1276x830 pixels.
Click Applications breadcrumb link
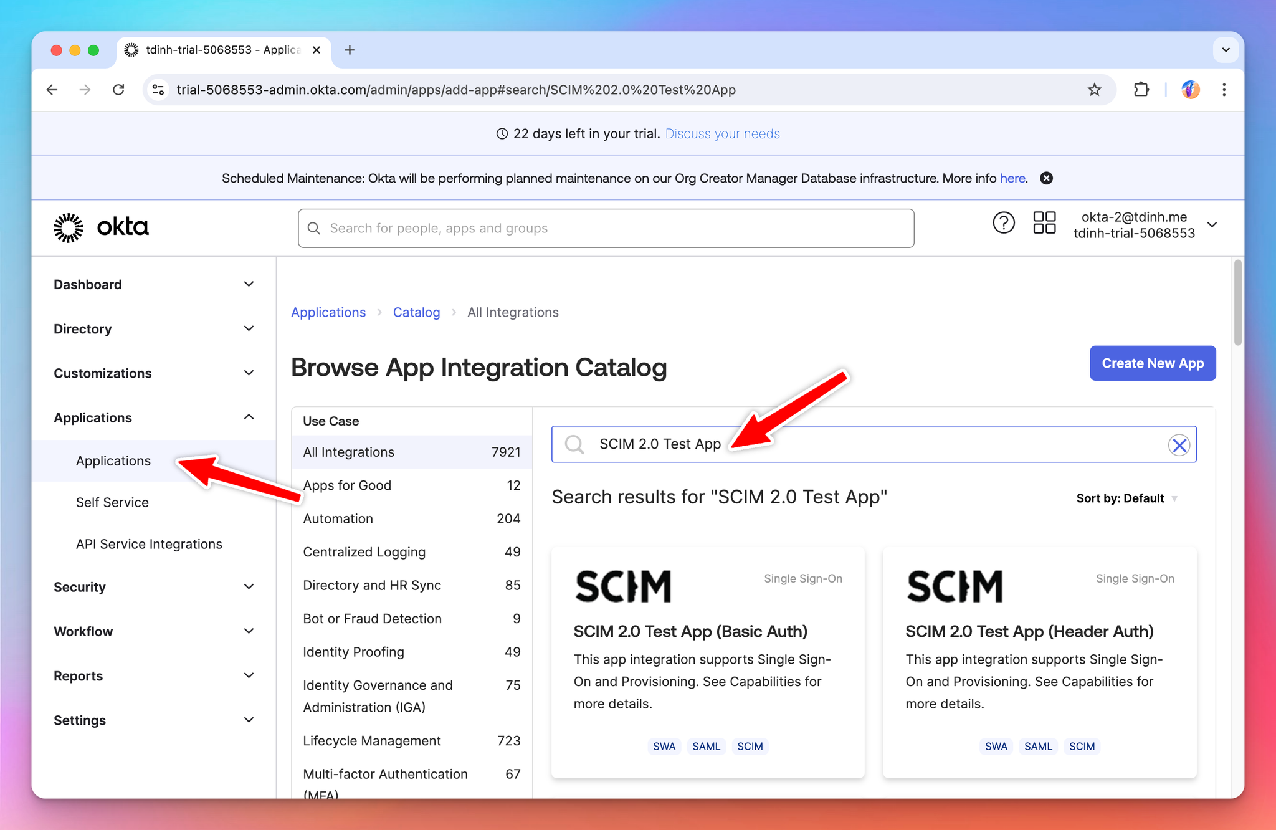328,312
